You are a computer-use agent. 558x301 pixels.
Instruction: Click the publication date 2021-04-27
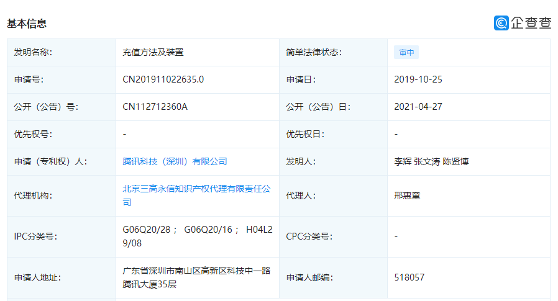(x=418, y=107)
